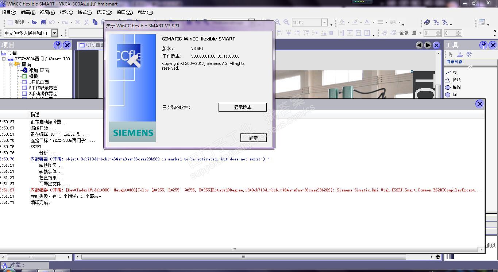Image resolution: width=498 pixels, height=272 pixels.
Task: Open the help book icon
Action: [427, 22]
